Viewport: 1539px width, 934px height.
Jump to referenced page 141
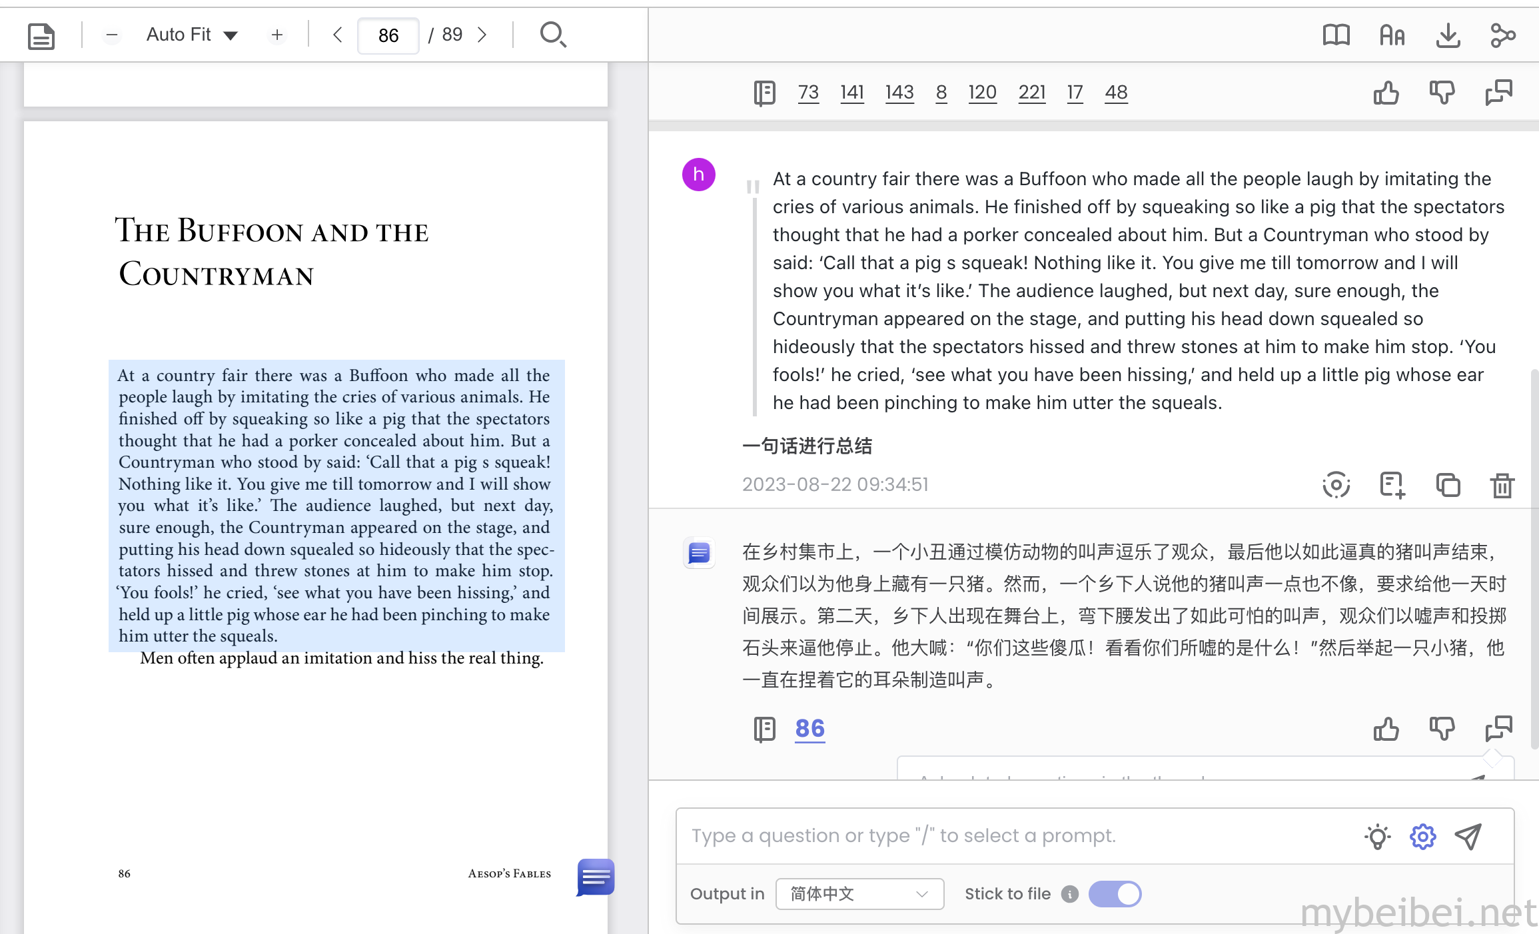pos(851,92)
